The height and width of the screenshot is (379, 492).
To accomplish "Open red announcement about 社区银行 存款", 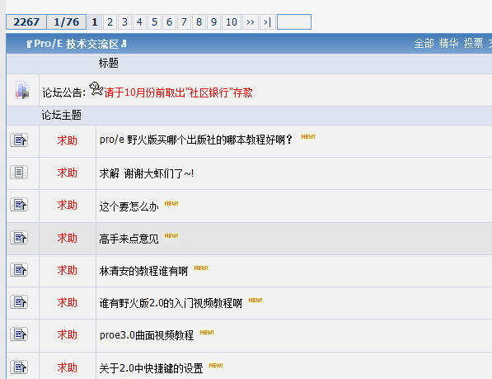I will tap(178, 92).
